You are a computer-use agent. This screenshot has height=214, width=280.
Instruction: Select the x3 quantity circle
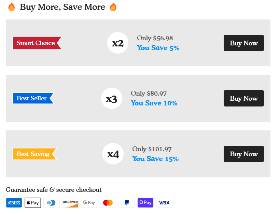(112, 98)
